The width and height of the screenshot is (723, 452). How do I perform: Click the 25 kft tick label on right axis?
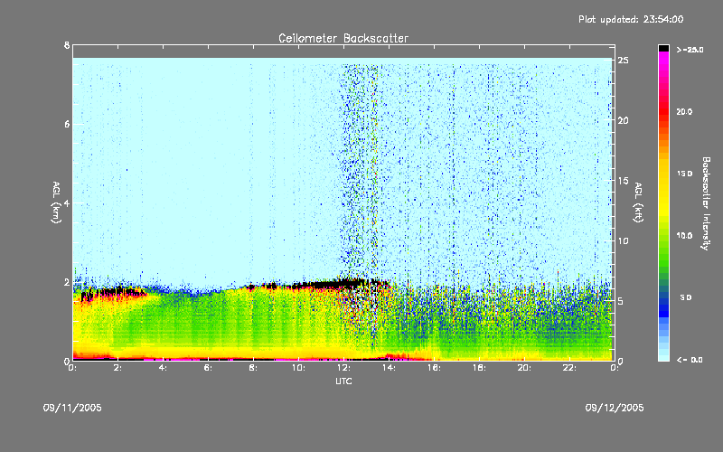[624, 61]
